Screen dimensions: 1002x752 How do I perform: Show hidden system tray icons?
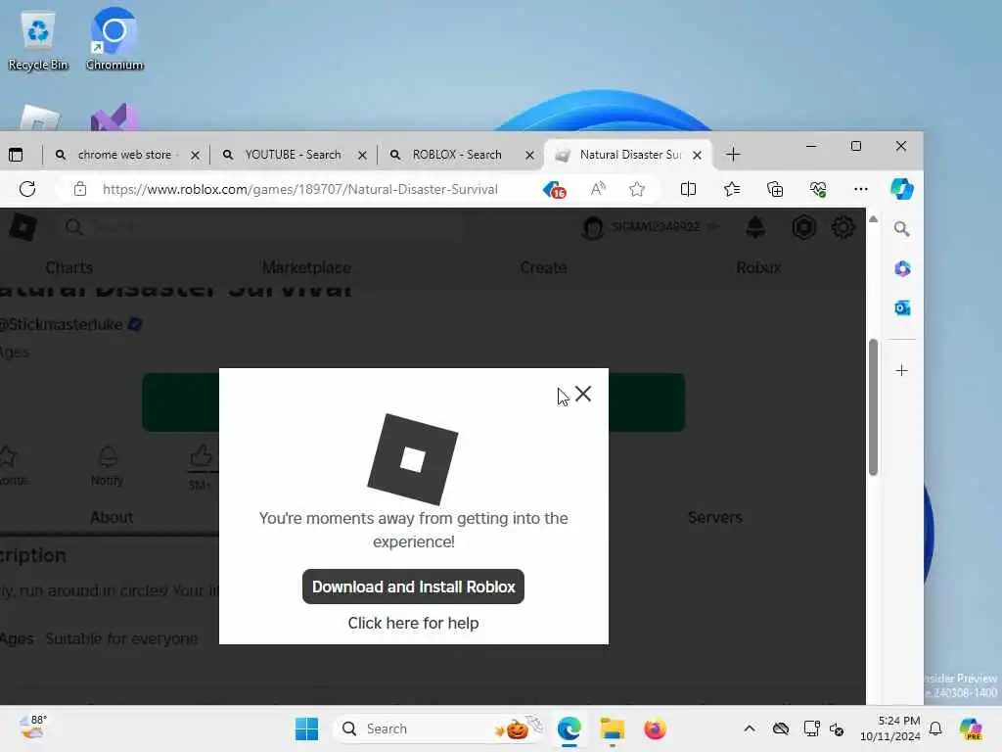pos(750,728)
